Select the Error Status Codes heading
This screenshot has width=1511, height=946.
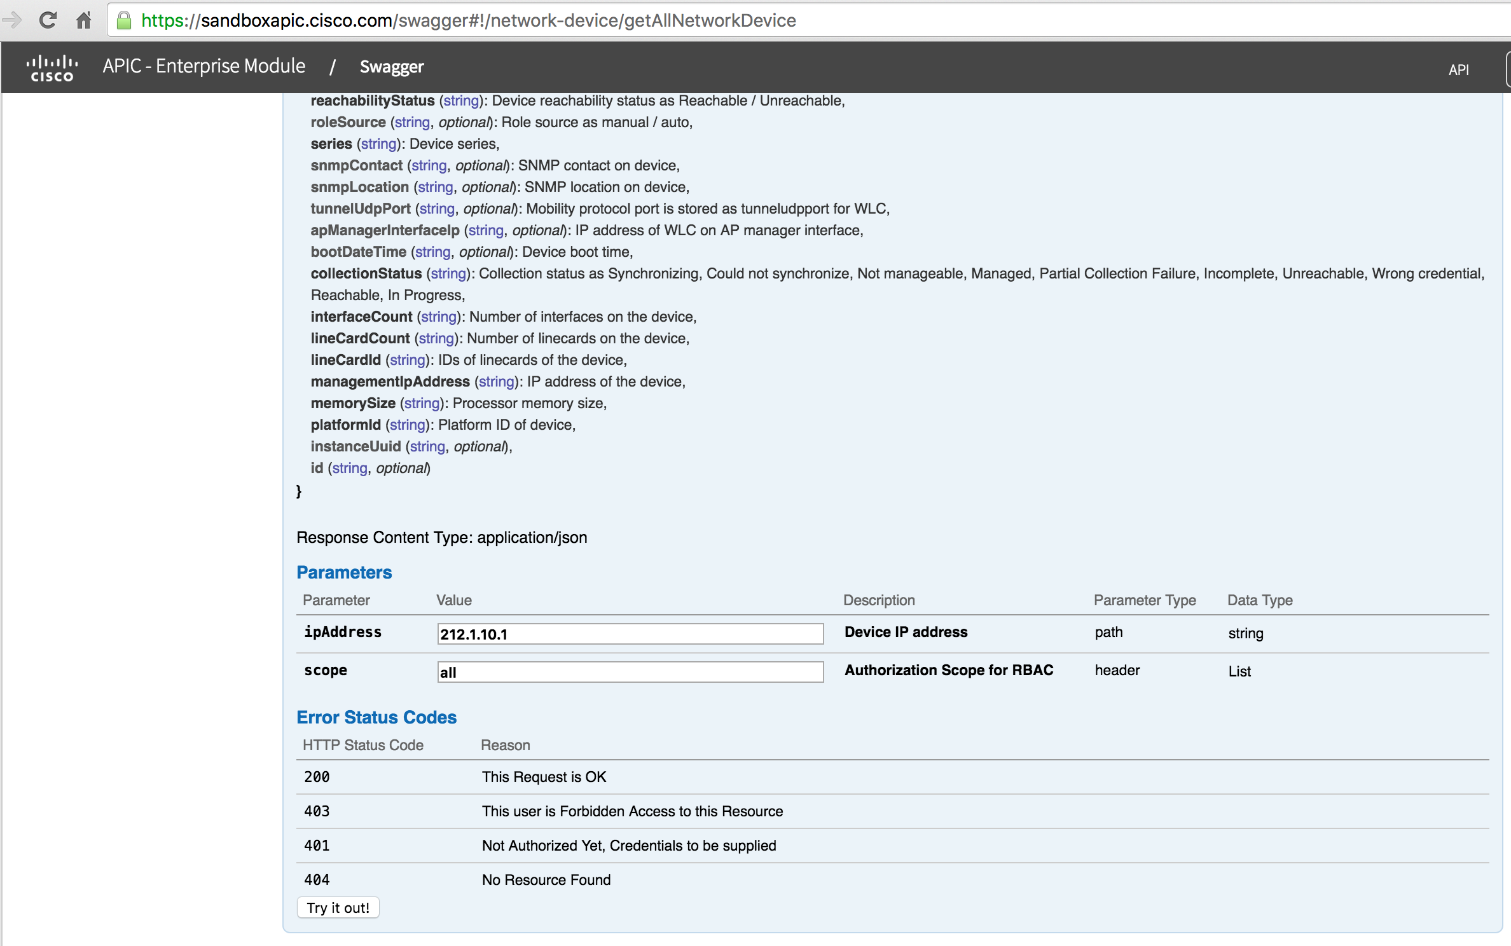pos(376,717)
